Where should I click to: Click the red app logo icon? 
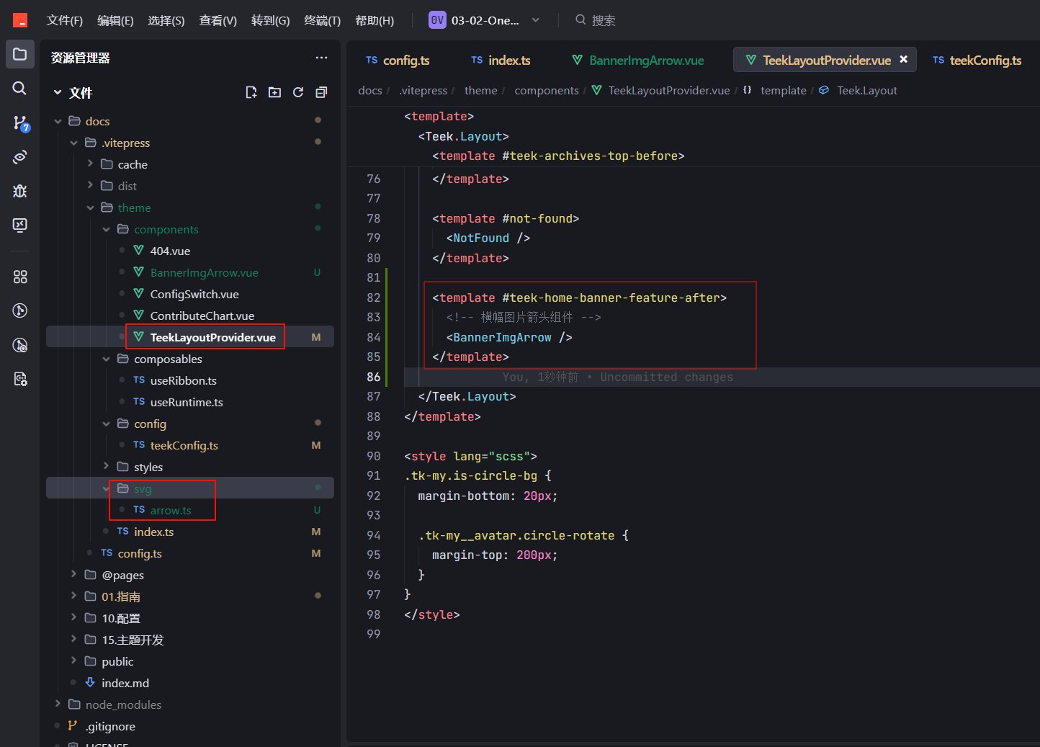[20, 20]
